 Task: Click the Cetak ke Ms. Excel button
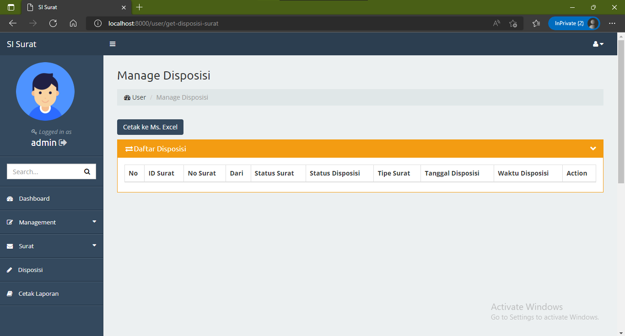pyautogui.click(x=150, y=127)
